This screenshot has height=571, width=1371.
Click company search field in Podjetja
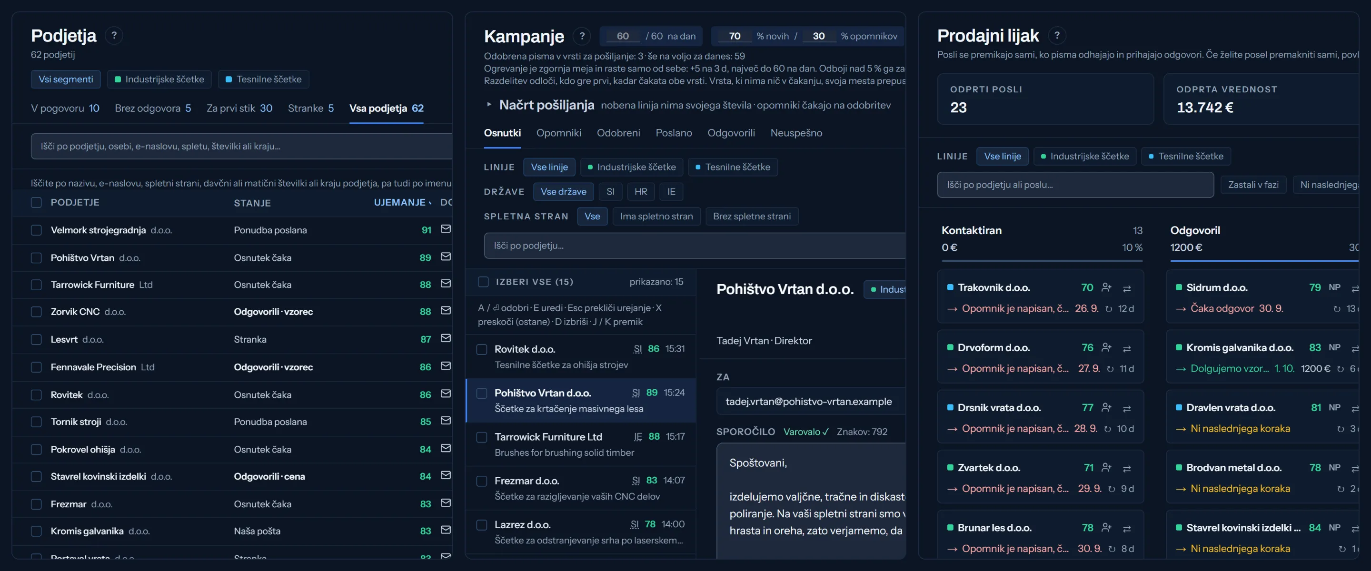242,147
